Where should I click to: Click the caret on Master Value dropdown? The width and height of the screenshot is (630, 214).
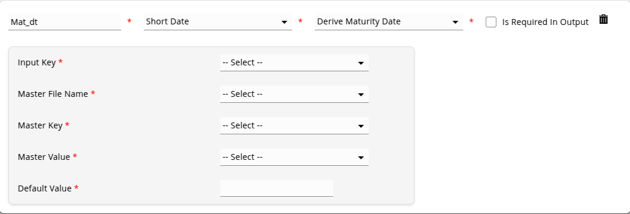(361, 158)
